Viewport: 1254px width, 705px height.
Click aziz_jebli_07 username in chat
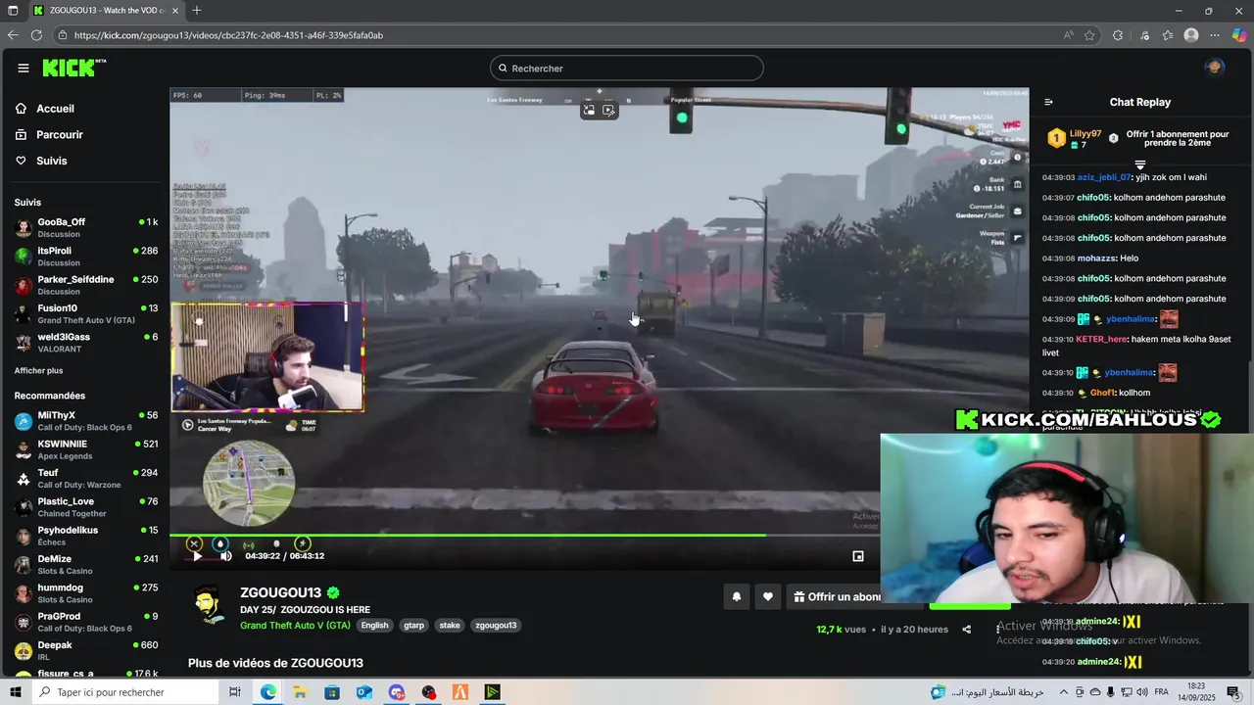[x=1104, y=177]
